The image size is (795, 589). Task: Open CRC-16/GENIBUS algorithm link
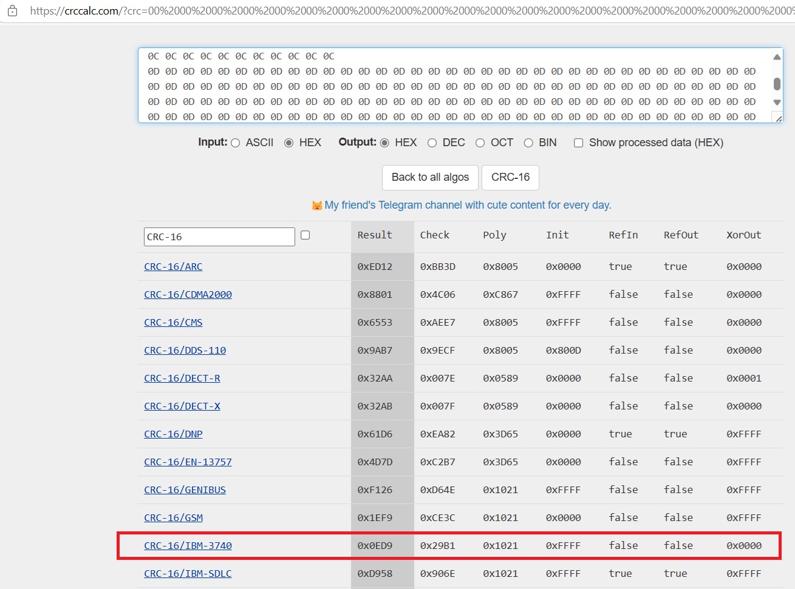(185, 490)
